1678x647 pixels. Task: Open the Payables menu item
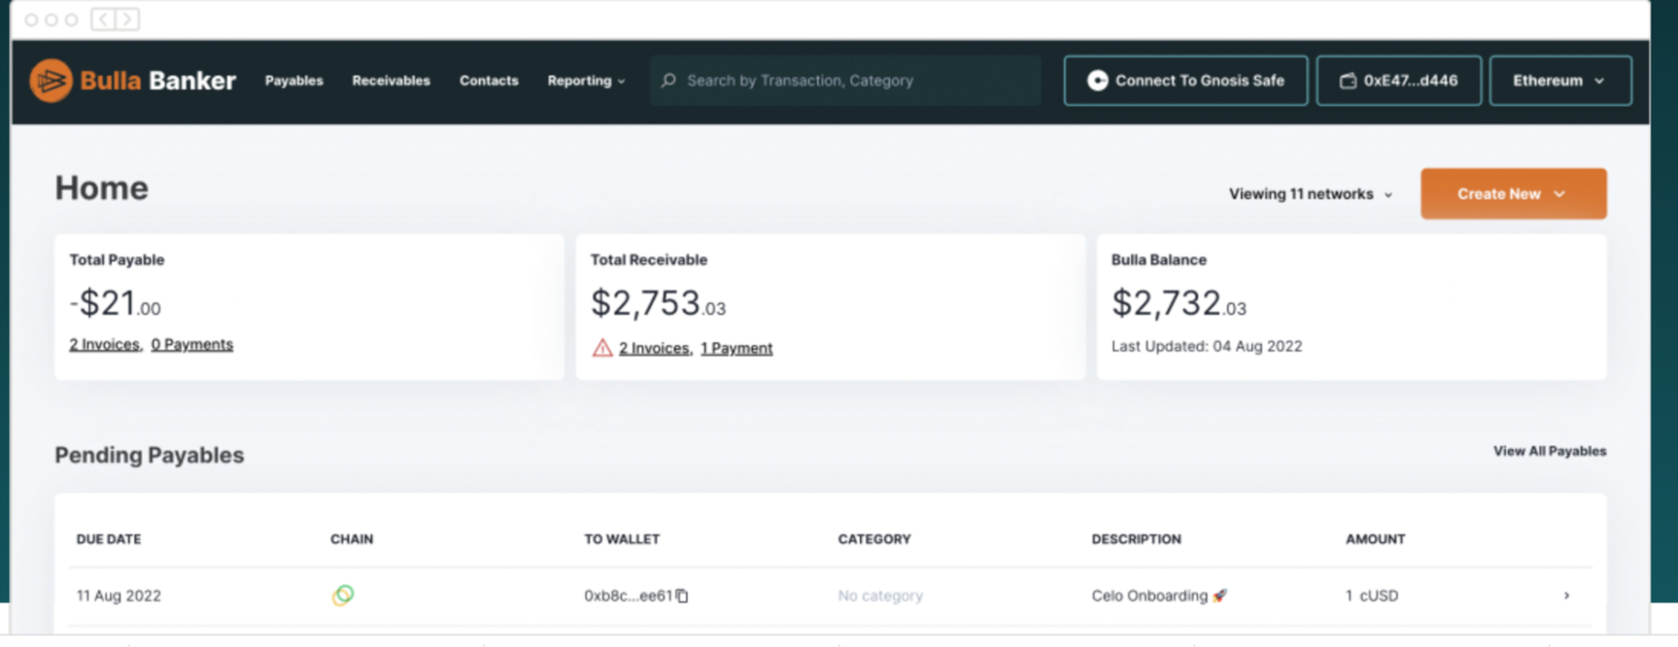(294, 81)
